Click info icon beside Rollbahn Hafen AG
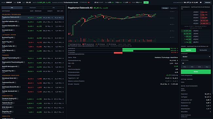The width and height of the screenshot is (213, 119). (x=16, y=46)
